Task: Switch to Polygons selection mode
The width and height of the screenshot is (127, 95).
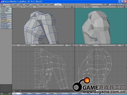Action: (26, 93)
